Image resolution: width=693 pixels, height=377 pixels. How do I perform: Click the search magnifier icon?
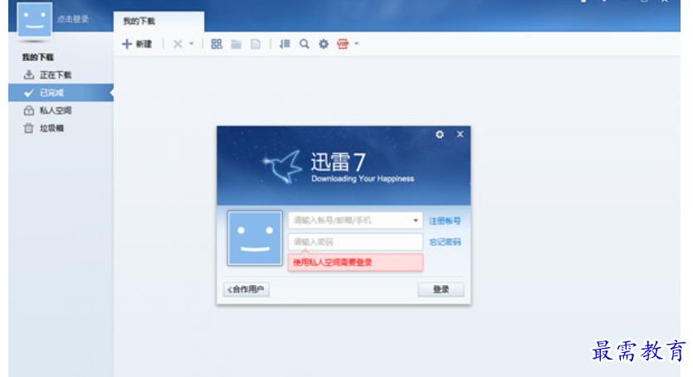click(x=304, y=44)
